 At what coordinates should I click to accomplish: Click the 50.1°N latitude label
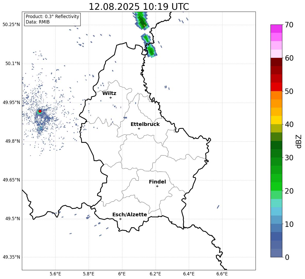pyautogui.click(x=13, y=63)
